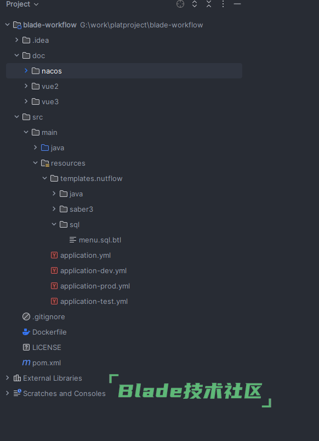Click the Dockerfile whale icon
319x441 pixels.
point(26,332)
